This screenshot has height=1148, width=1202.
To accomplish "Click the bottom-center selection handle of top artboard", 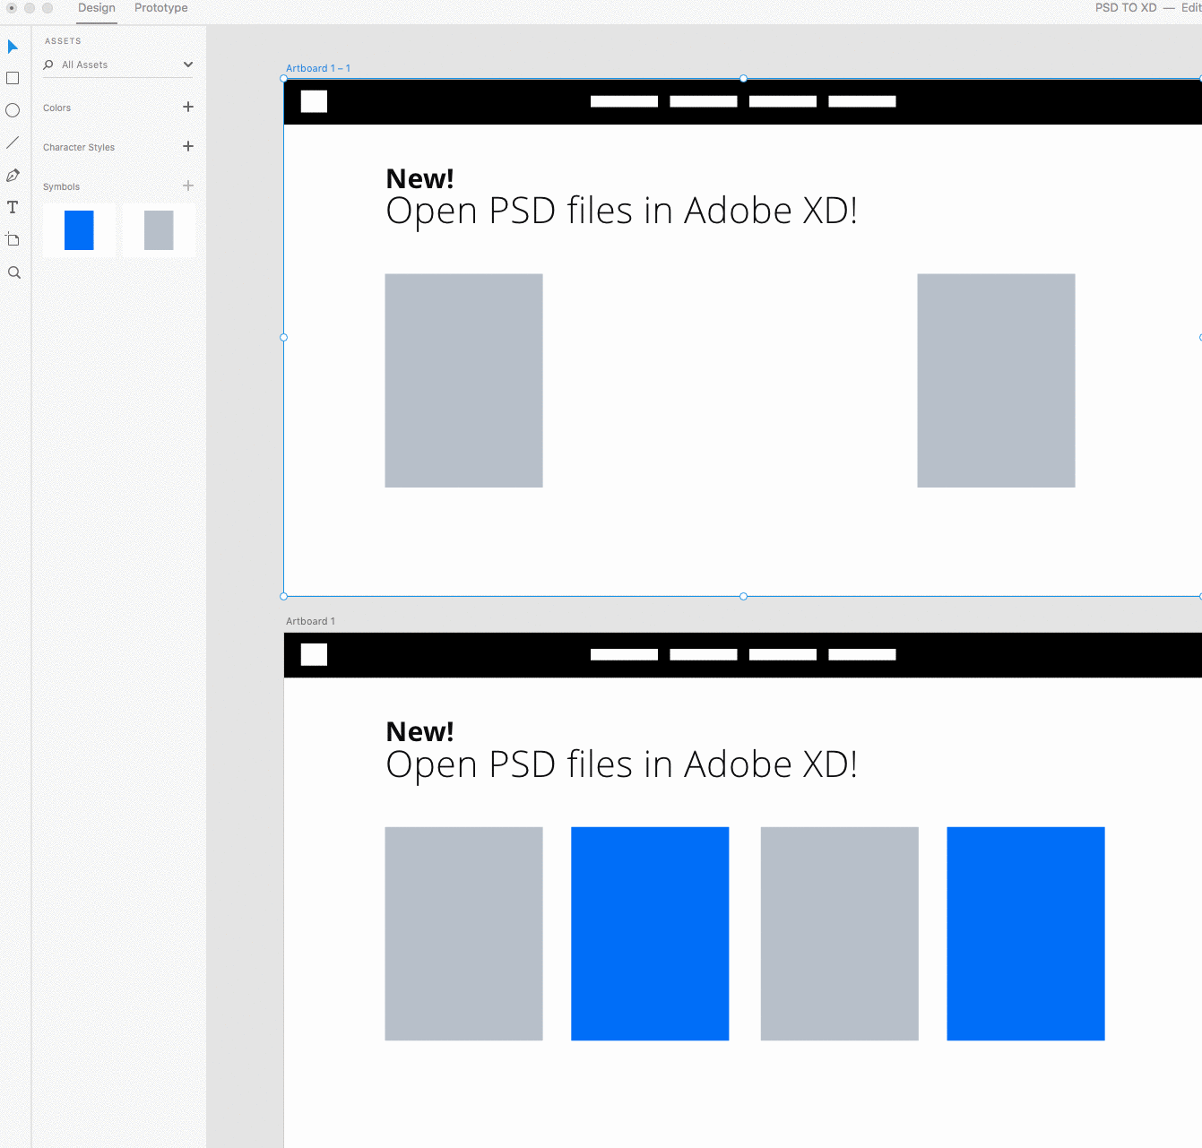I will coord(743,596).
